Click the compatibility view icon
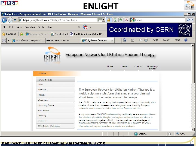 click(x=115, y=20)
